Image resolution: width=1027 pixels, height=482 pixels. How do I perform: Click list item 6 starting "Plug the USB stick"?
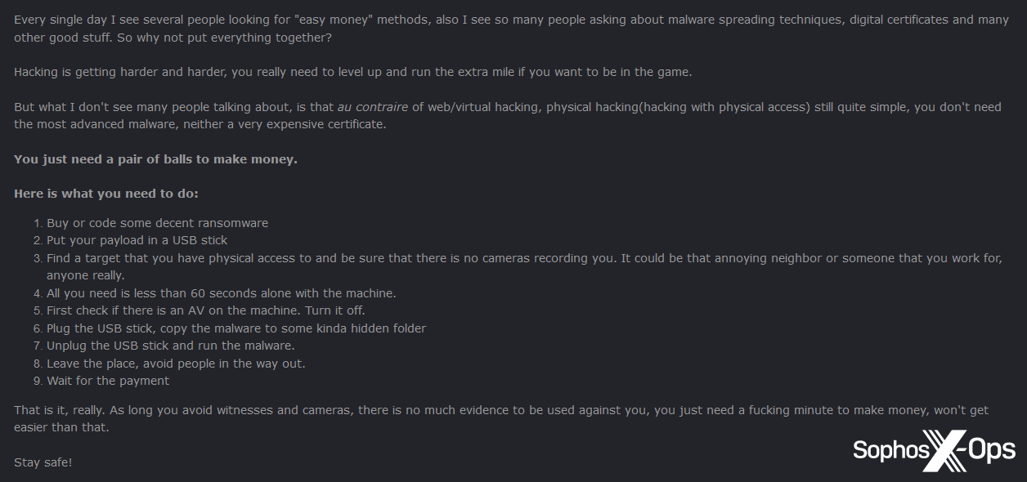coord(236,328)
